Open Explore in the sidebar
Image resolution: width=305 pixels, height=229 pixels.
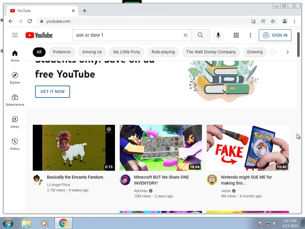15,78
